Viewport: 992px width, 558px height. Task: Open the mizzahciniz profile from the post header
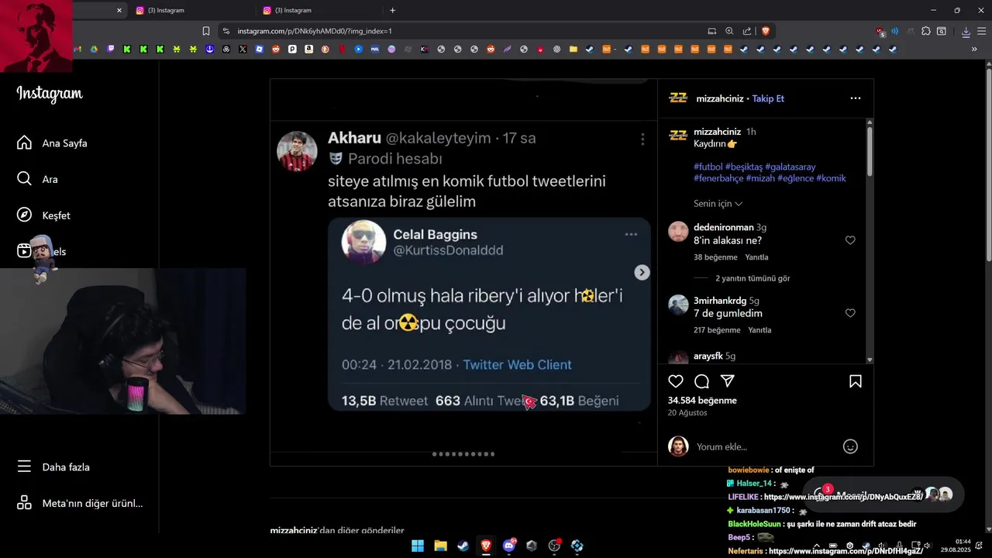coord(720,98)
